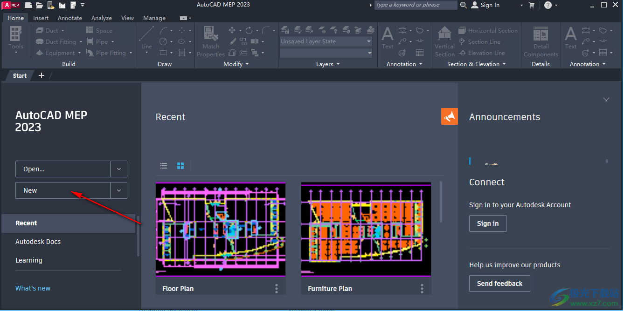Click the Vertical Section tool

coord(444,42)
